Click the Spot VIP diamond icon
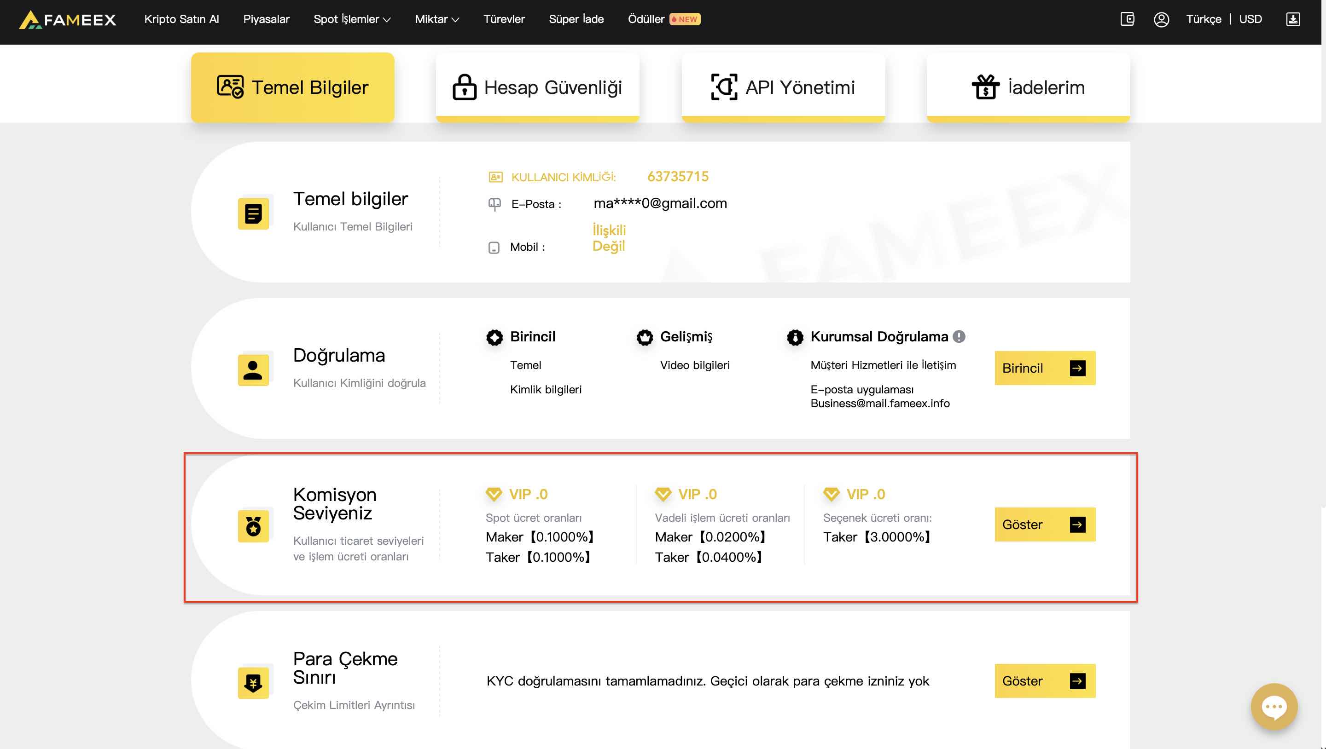The image size is (1326, 749). (x=494, y=495)
